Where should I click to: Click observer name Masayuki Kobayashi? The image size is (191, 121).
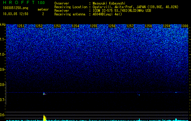pyautogui.click(x=109, y=3)
